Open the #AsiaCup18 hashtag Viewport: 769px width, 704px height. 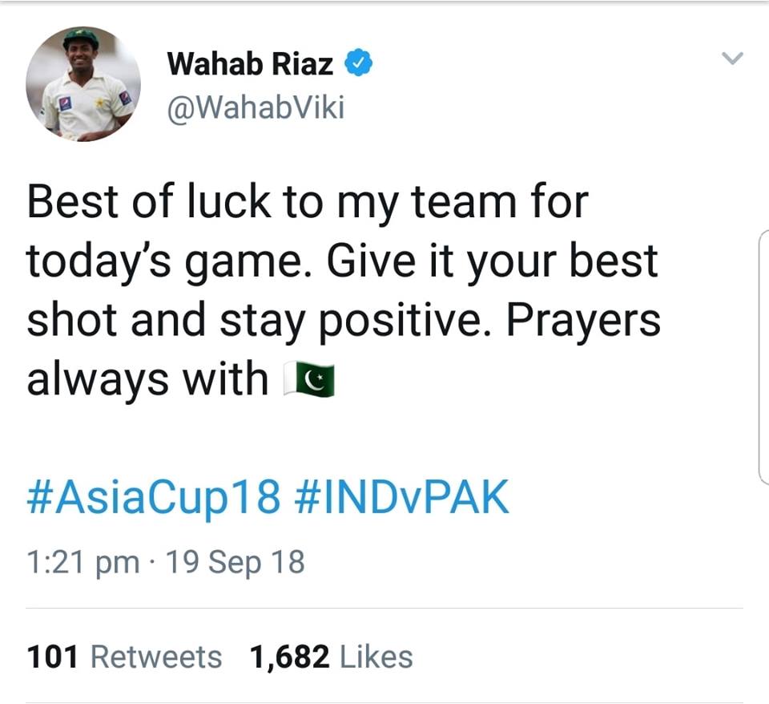pyautogui.click(x=154, y=498)
